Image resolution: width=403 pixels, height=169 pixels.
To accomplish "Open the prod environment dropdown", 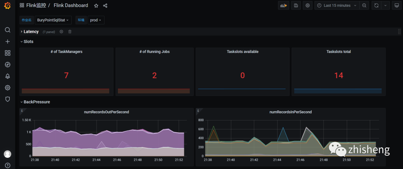I will point(96,20).
